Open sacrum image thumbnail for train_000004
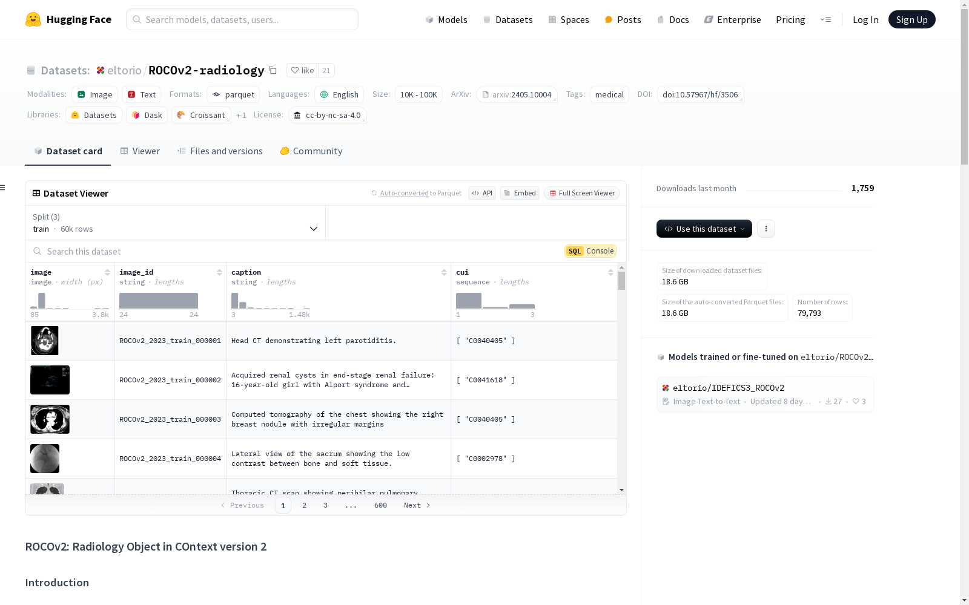969x605 pixels. (45, 459)
